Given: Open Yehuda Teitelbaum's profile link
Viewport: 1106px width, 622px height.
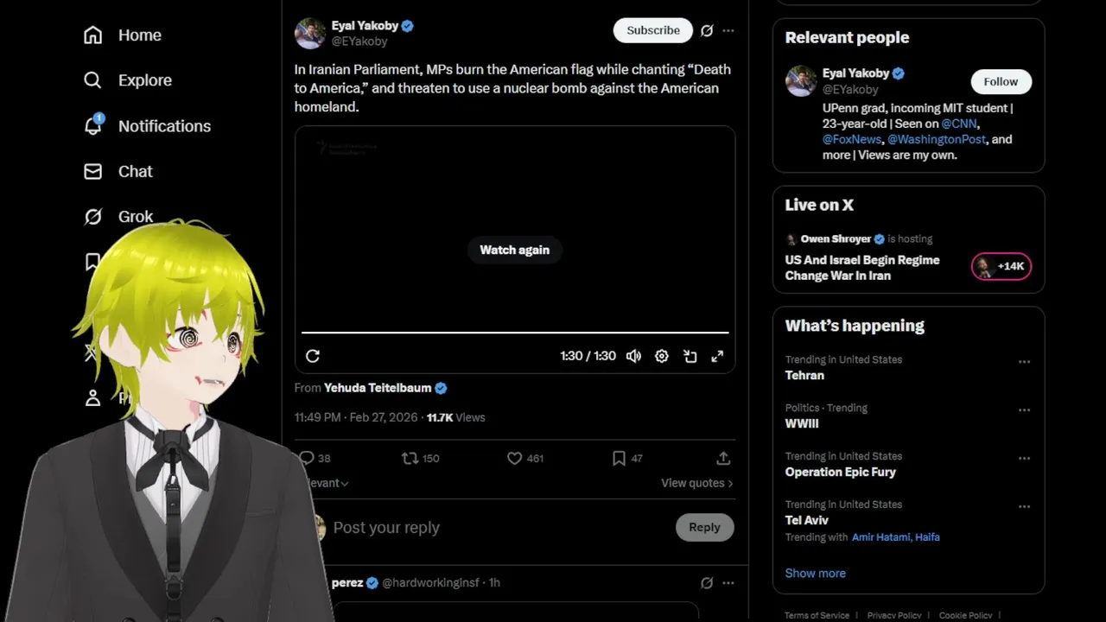Looking at the screenshot, I should (x=378, y=388).
